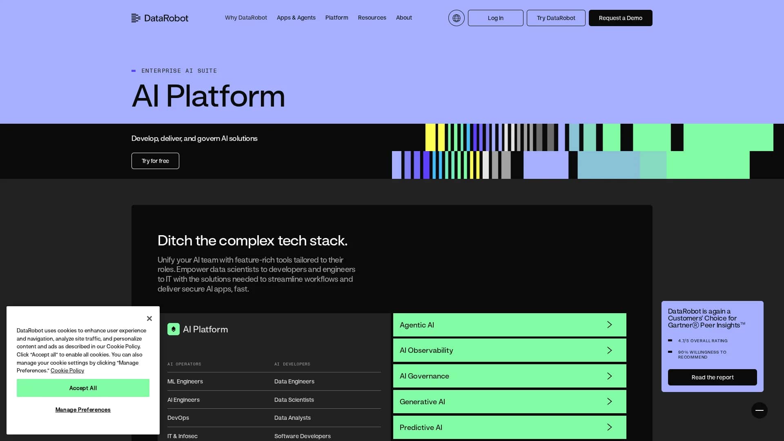The height and width of the screenshot is (441, 784).
Task: Click the Predictive AI chevron arrow
Action: 610,428
